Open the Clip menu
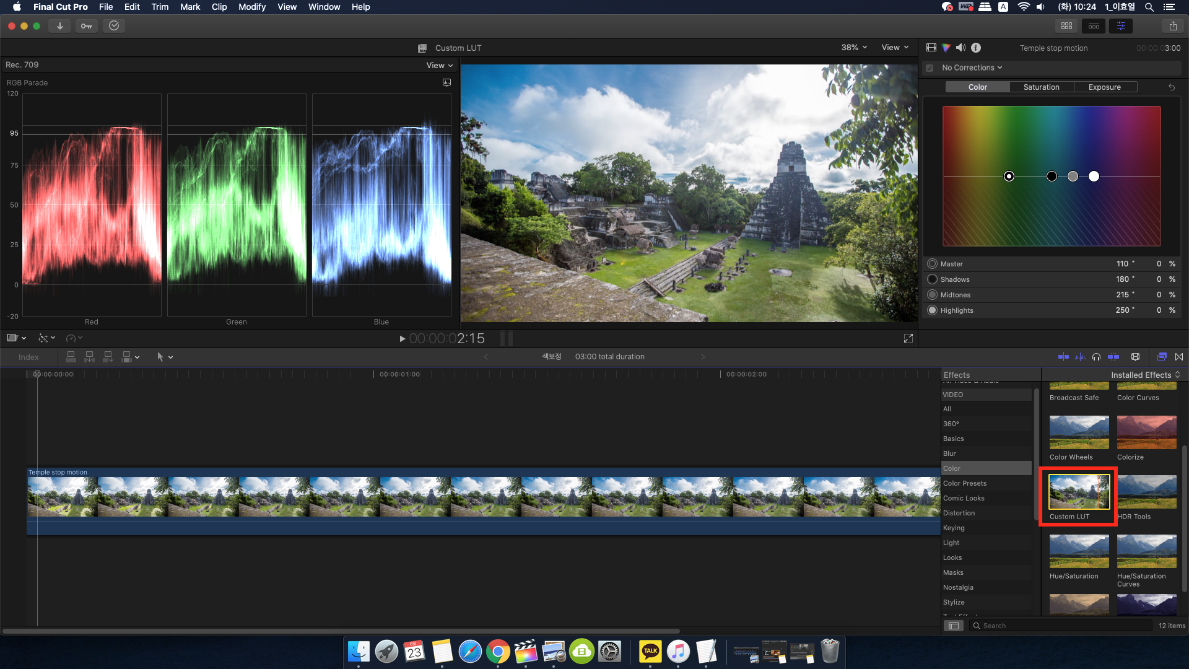This screenshot has width=1189, height=669. pyautogui.click(x=219, y=7)
